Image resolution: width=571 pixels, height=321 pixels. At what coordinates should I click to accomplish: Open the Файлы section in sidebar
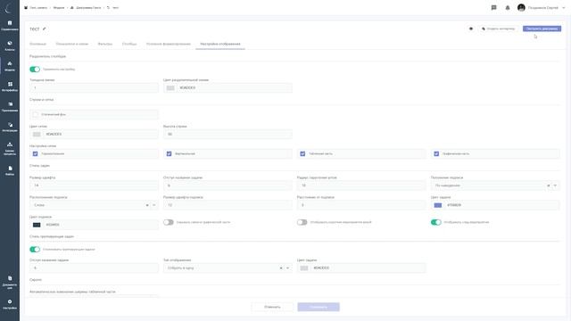(x=10, y=170)
